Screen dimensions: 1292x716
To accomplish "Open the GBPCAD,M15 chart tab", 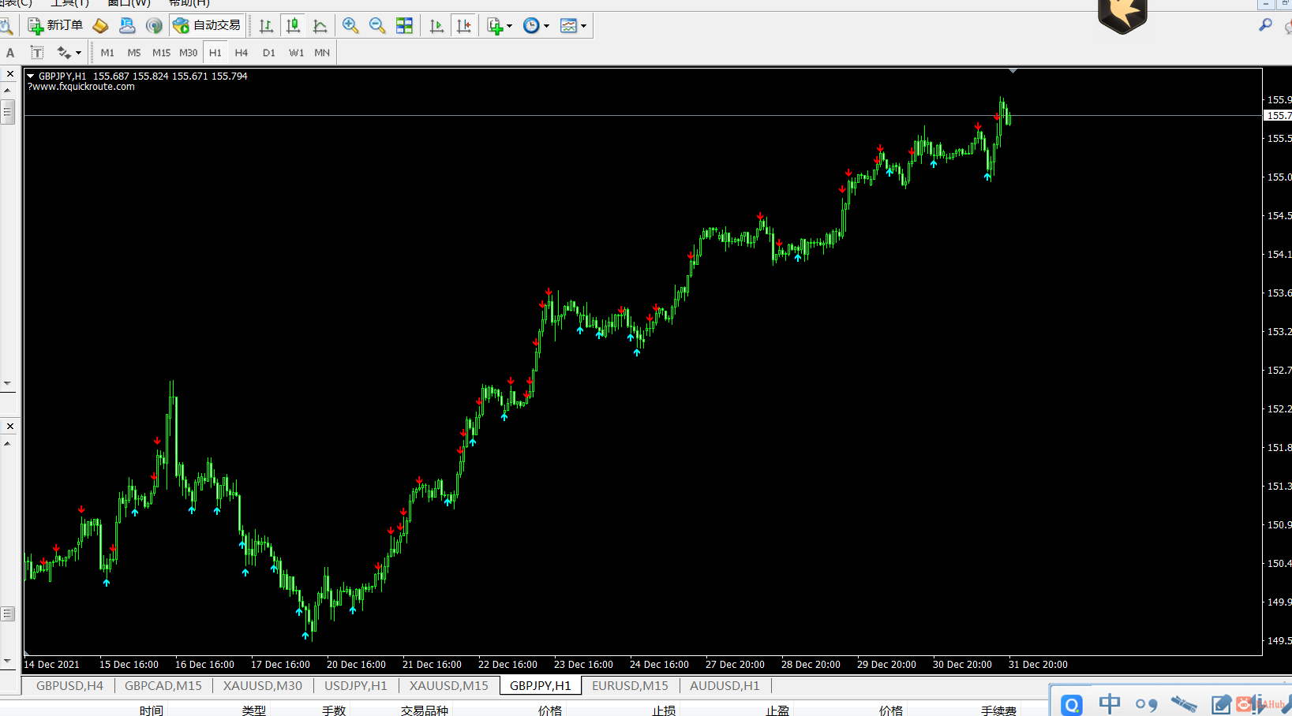I will coord(163,686).
